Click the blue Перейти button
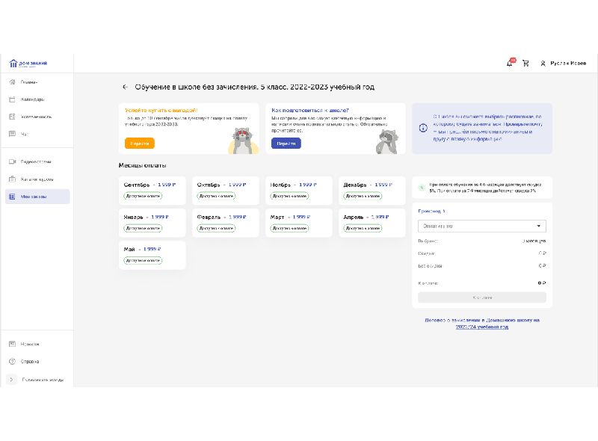 tap(286, 144)
